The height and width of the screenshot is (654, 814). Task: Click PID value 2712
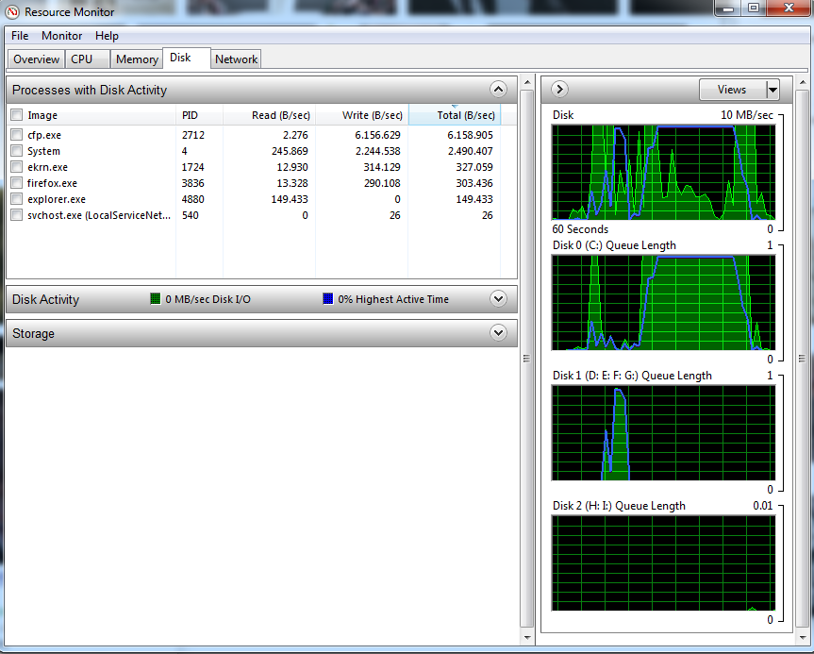[x=193, y=135]
